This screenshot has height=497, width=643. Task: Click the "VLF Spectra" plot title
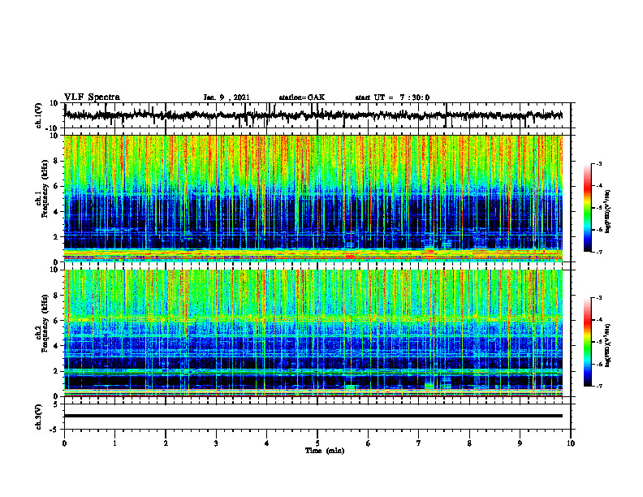(92, 97)
